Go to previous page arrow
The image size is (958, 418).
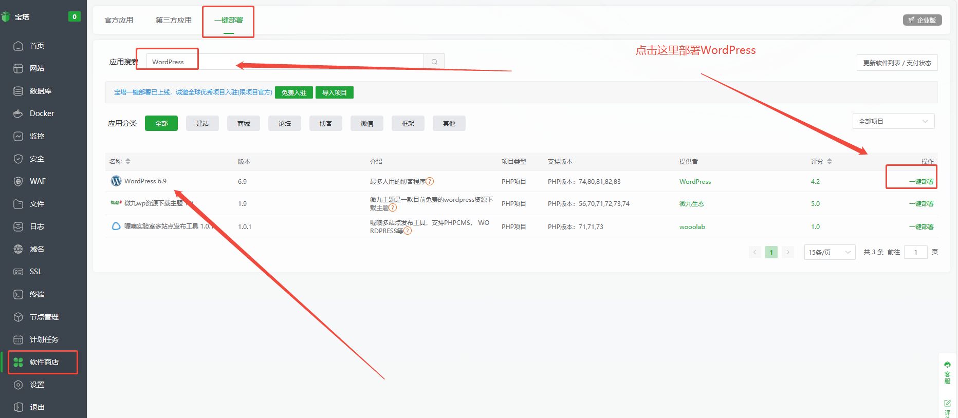click(x=754, y=252)
